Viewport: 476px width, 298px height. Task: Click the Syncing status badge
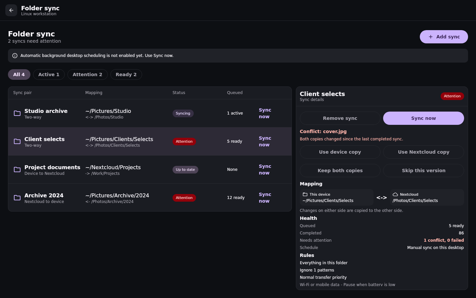(x=183, y=113)
